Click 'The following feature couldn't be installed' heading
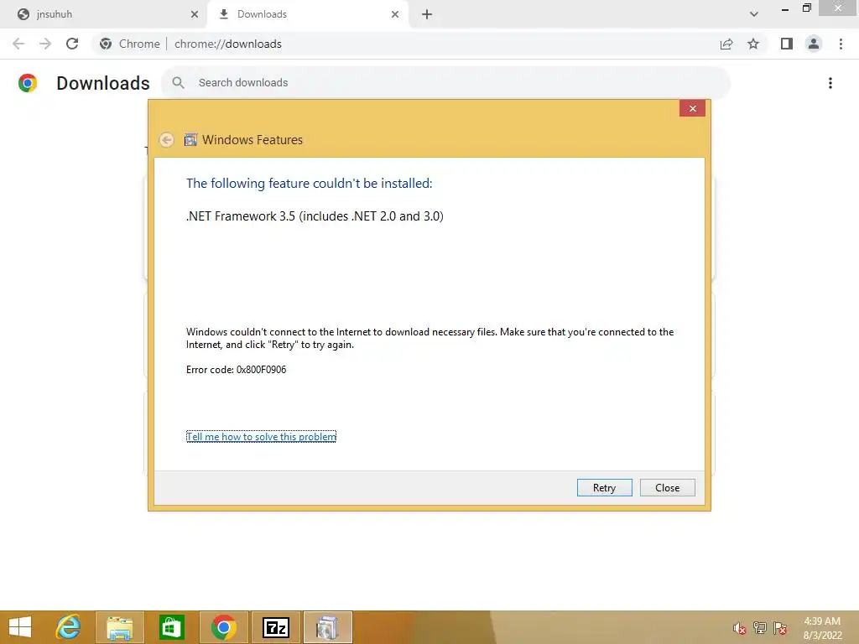The height and width of the screenshot is (644, 859). pyautogui.click(x=309, y=183)
